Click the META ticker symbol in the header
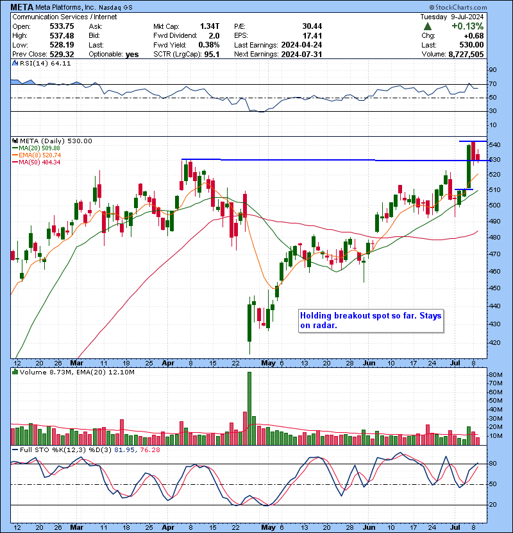 tap(22, 7)
